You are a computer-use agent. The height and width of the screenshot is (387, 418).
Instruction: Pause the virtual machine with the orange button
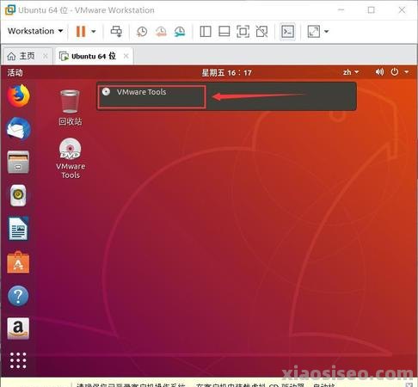point(81,31)
